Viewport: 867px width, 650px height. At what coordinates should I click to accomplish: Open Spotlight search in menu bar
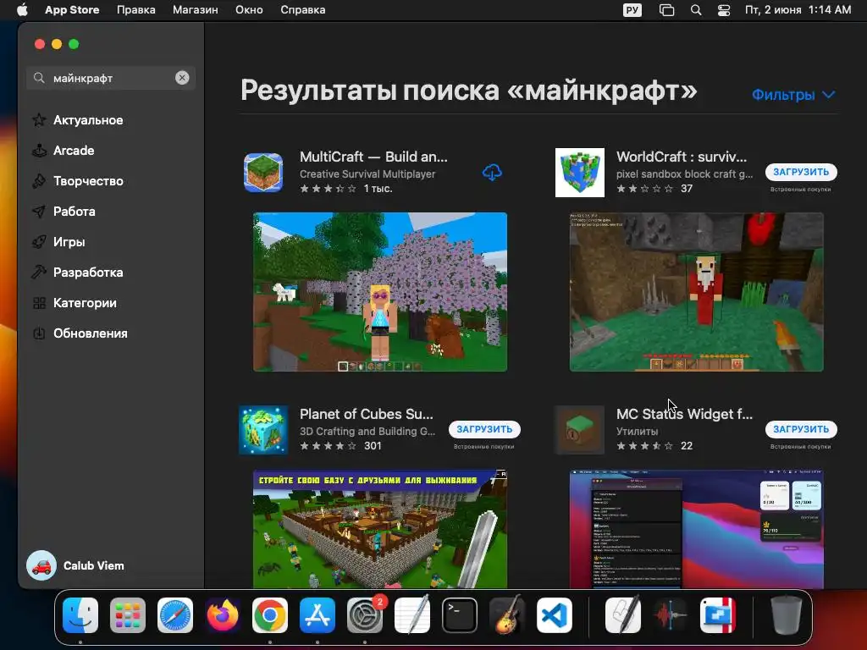(x=696, y=10)
